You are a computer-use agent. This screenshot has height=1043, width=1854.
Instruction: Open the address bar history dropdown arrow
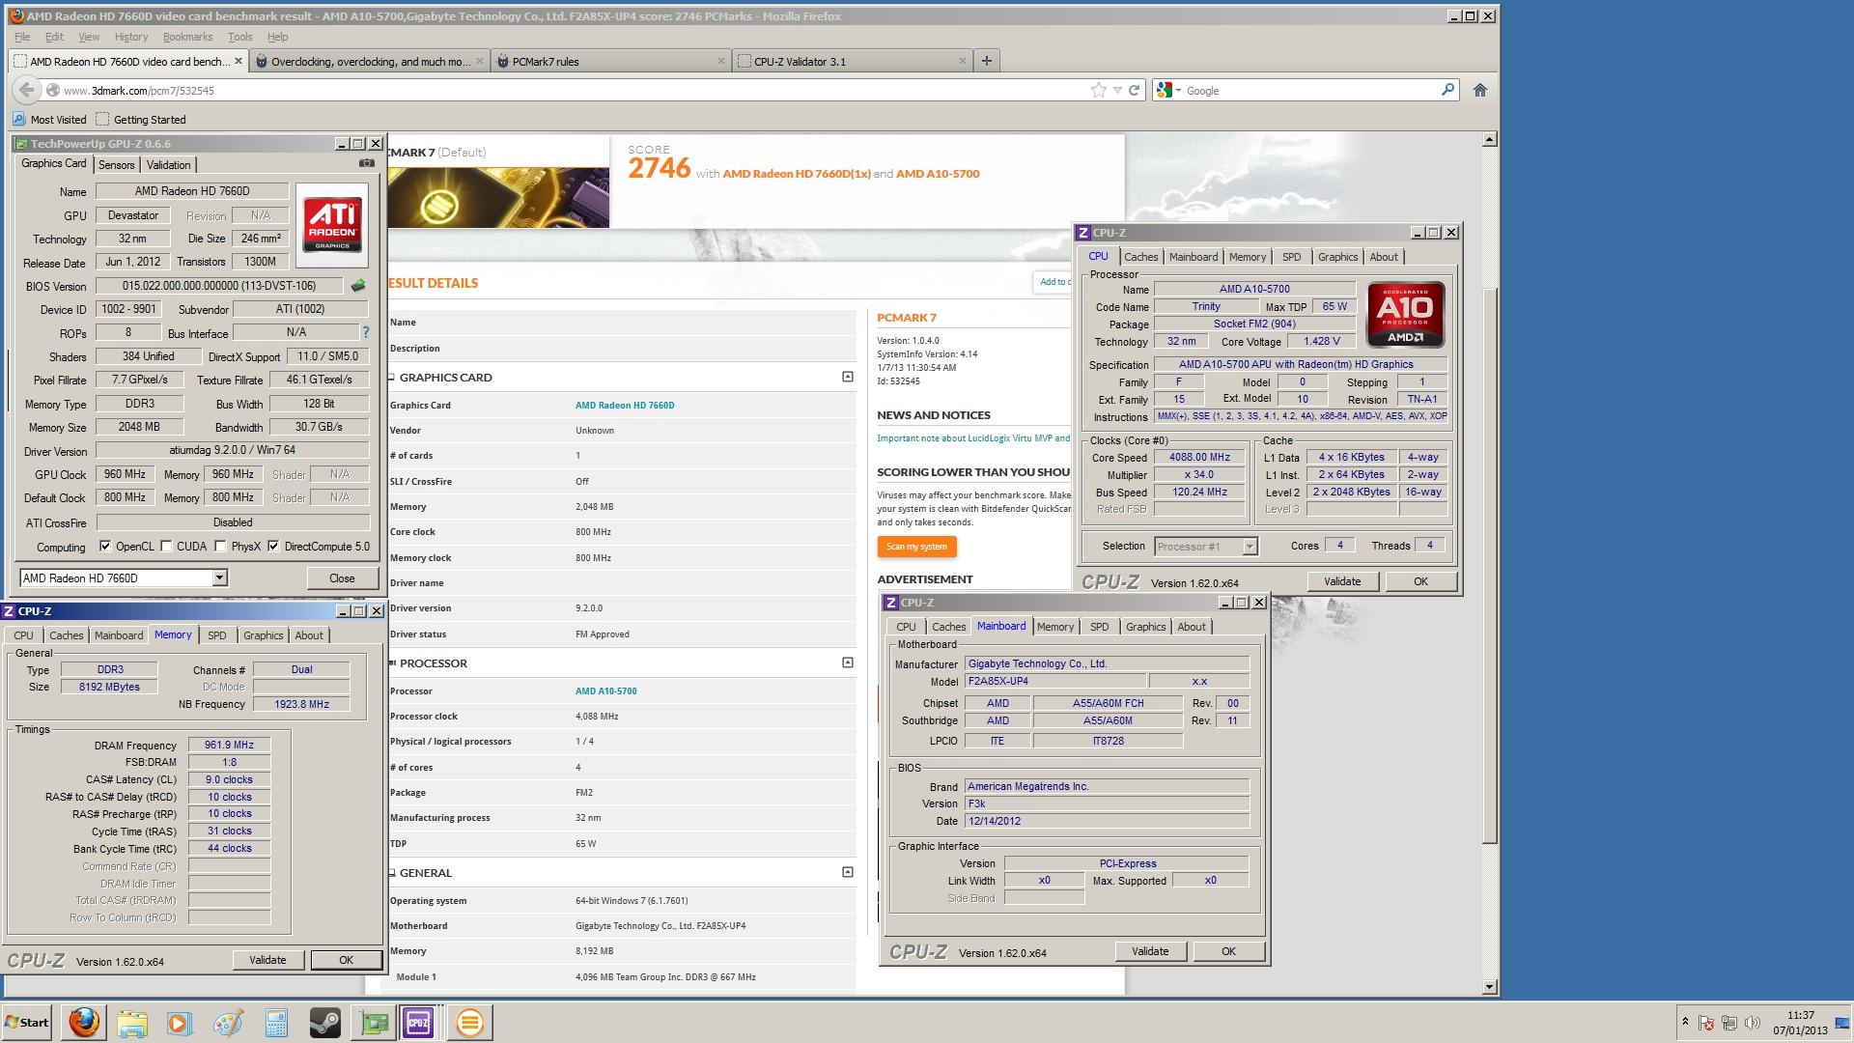[x=1117, y=90]
